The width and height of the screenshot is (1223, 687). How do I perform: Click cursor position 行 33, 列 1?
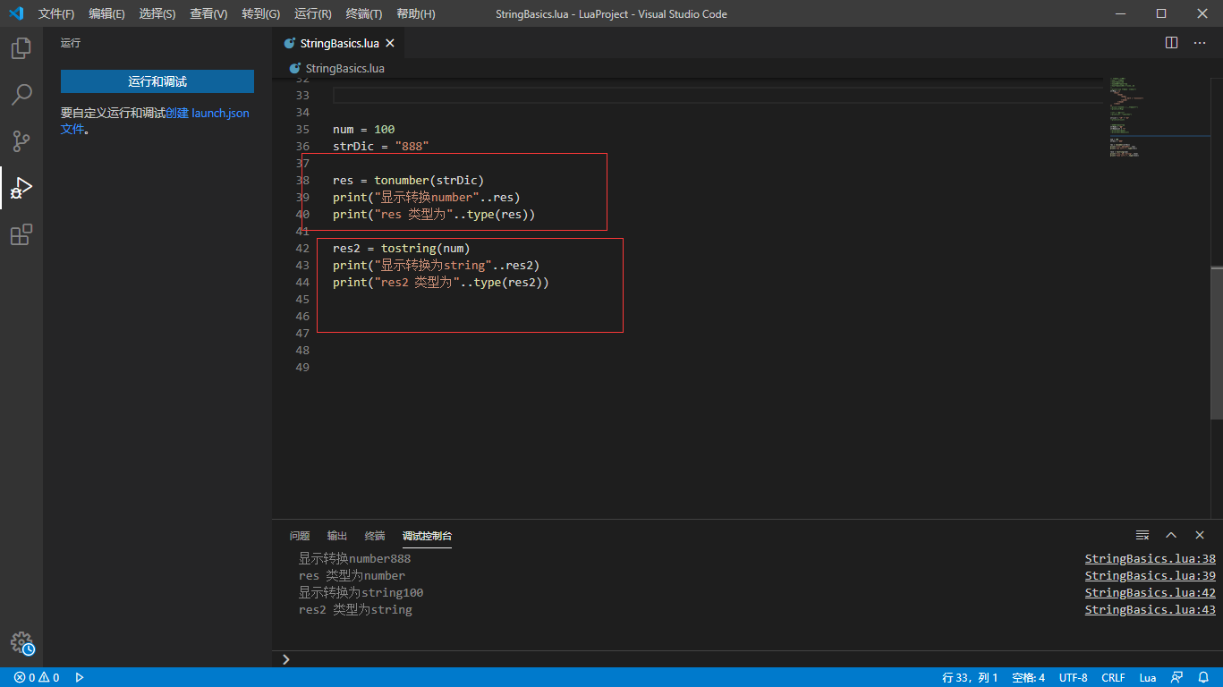[970, 677]
